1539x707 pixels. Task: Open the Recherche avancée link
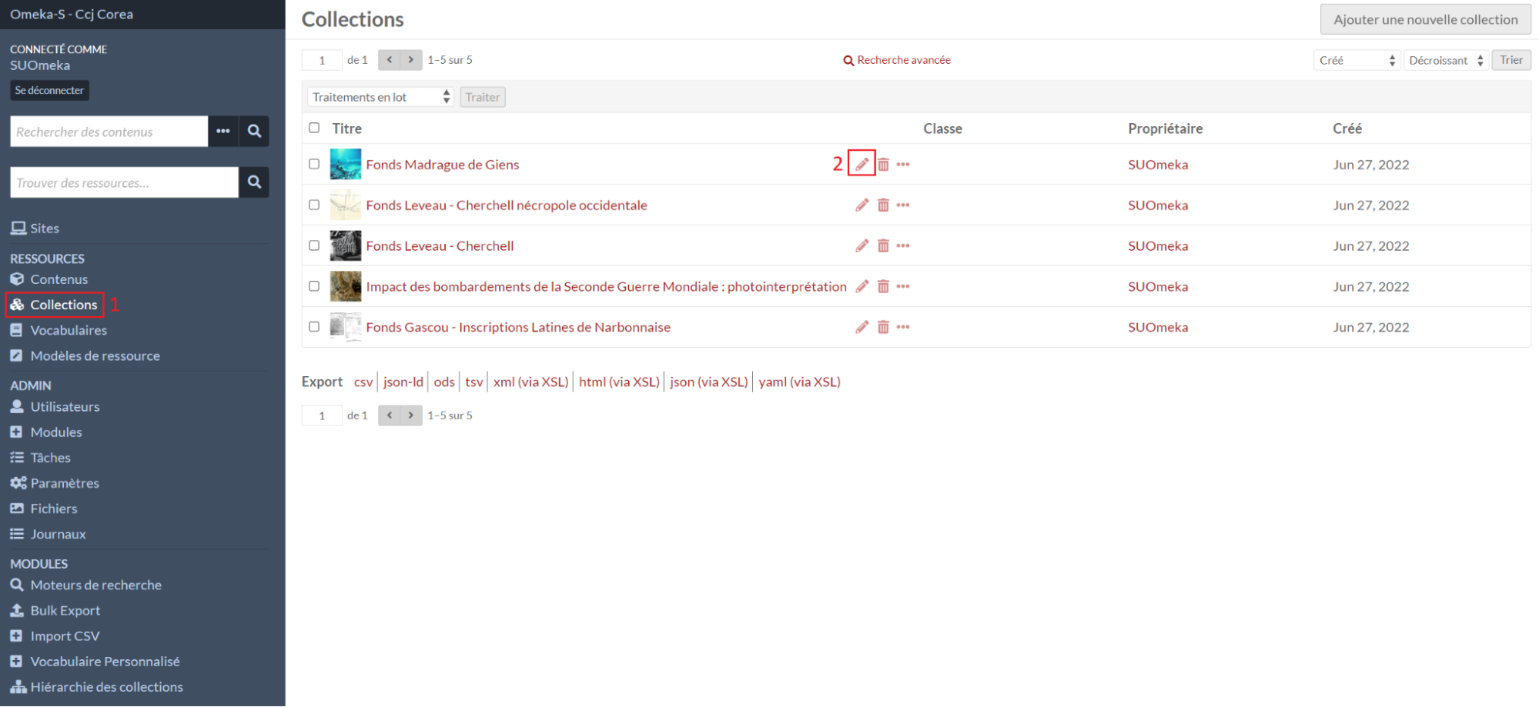click(x=903, y=60)
